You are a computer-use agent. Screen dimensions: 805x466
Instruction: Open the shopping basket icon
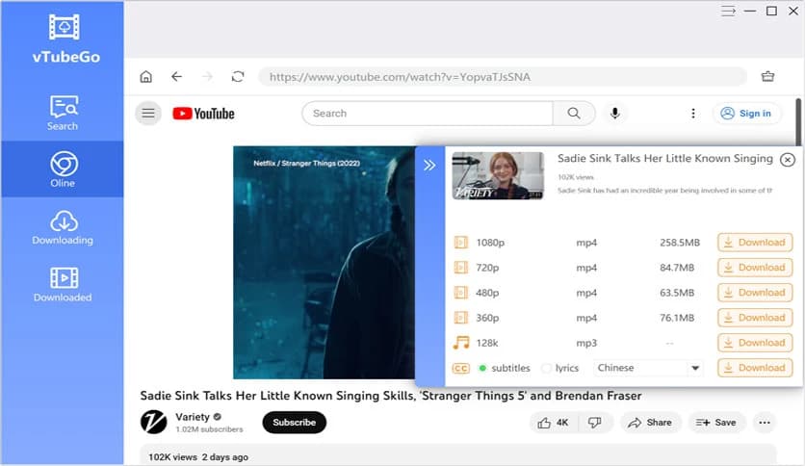(768, 76)
